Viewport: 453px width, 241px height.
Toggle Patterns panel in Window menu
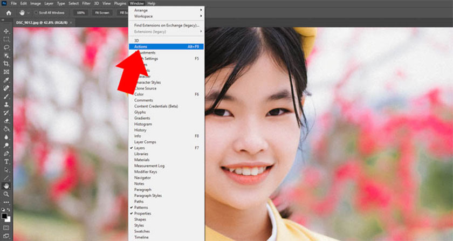click(x=141, y=207)
